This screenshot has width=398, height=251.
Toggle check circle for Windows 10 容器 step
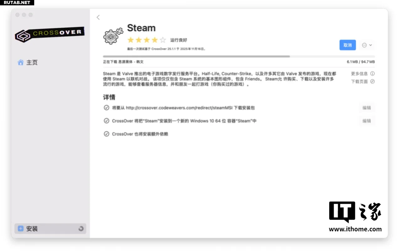pos(106,121)
